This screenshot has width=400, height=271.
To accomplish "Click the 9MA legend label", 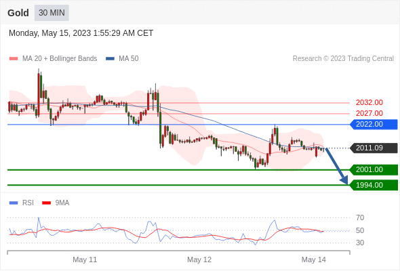I will [62, 203].
